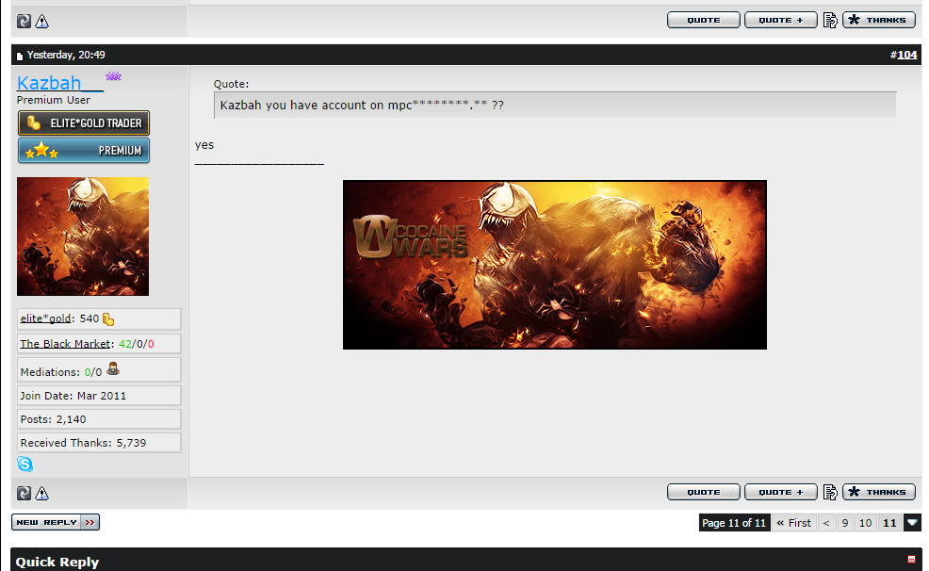Go to First page of thread

(x=793, y=522)
